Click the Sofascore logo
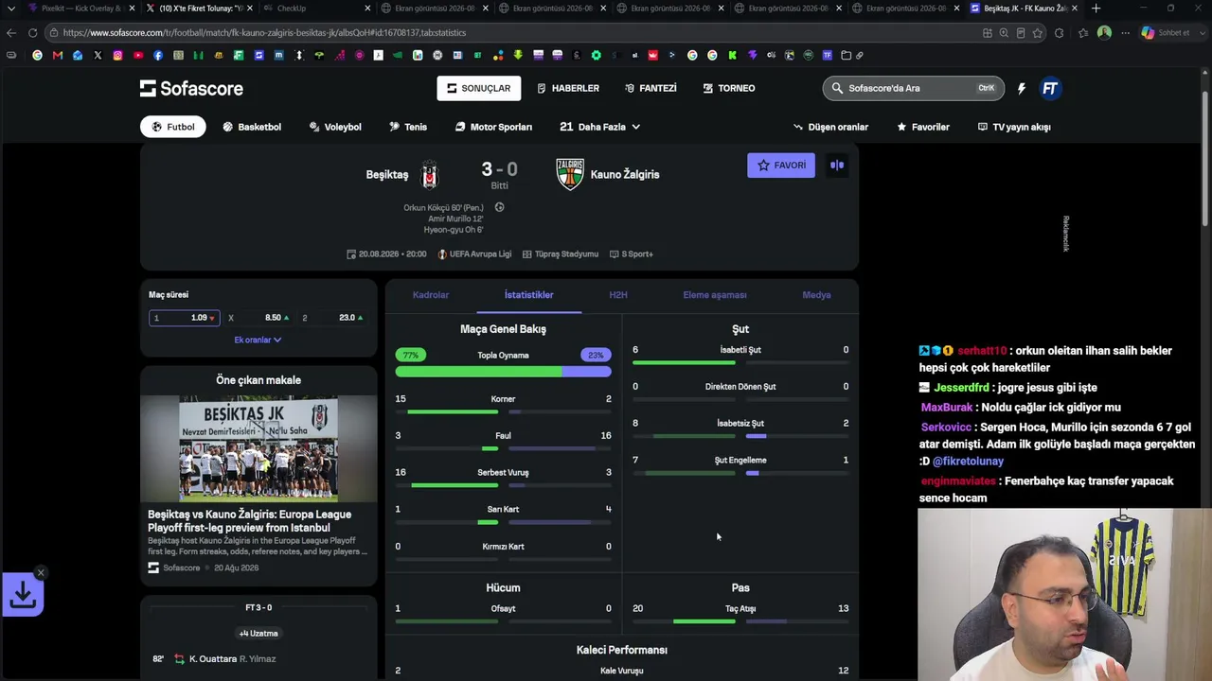The image size is (1212, 681). pyautogui.click(x=191, y=88)
